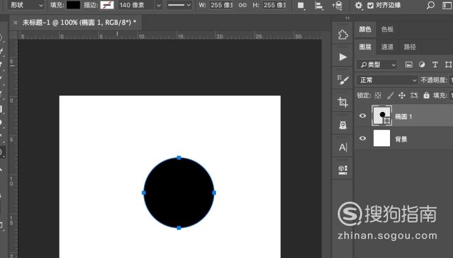Collapse panels with double-arrow icon

pyautogui.click(x=348, y=18)
